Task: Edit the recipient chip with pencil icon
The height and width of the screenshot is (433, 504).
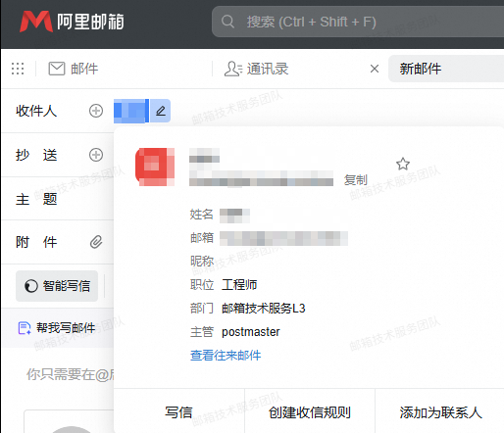Action: (x=160, y=111)
